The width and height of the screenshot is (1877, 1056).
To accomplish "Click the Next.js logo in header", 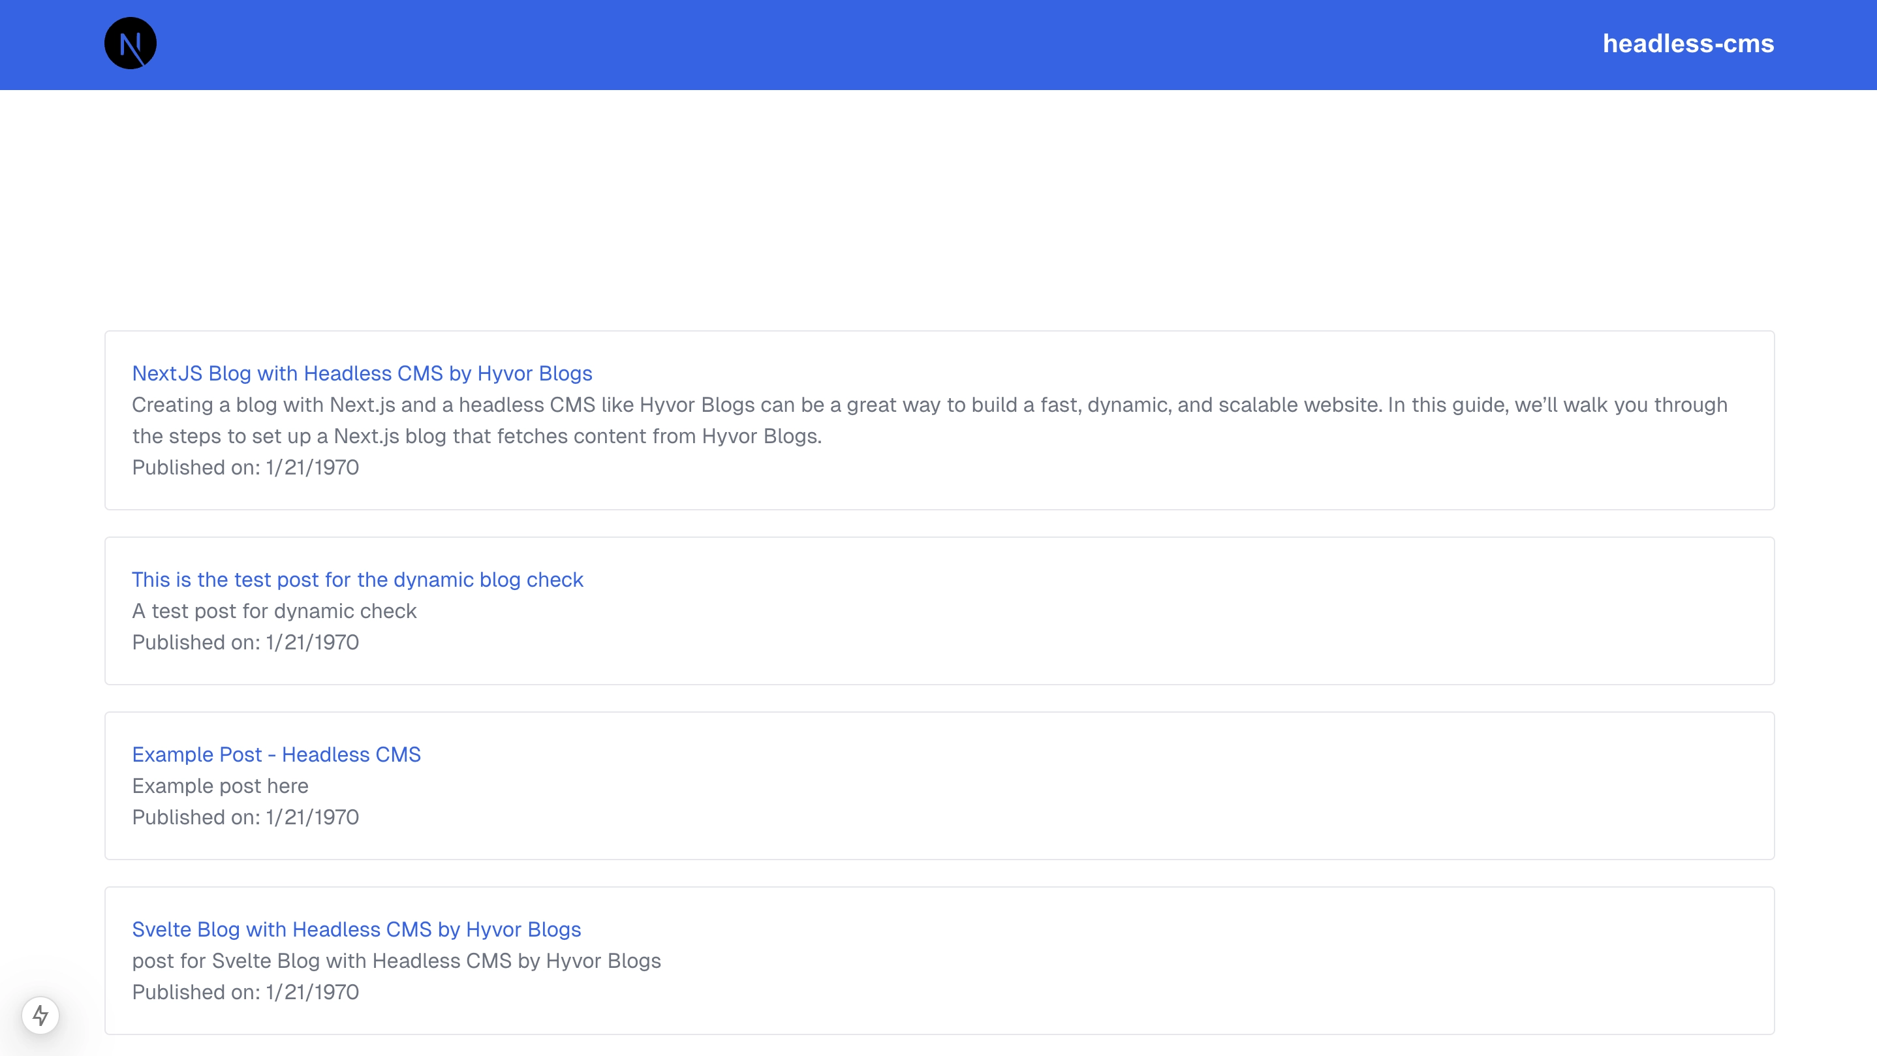I will [x=131, y=44].
